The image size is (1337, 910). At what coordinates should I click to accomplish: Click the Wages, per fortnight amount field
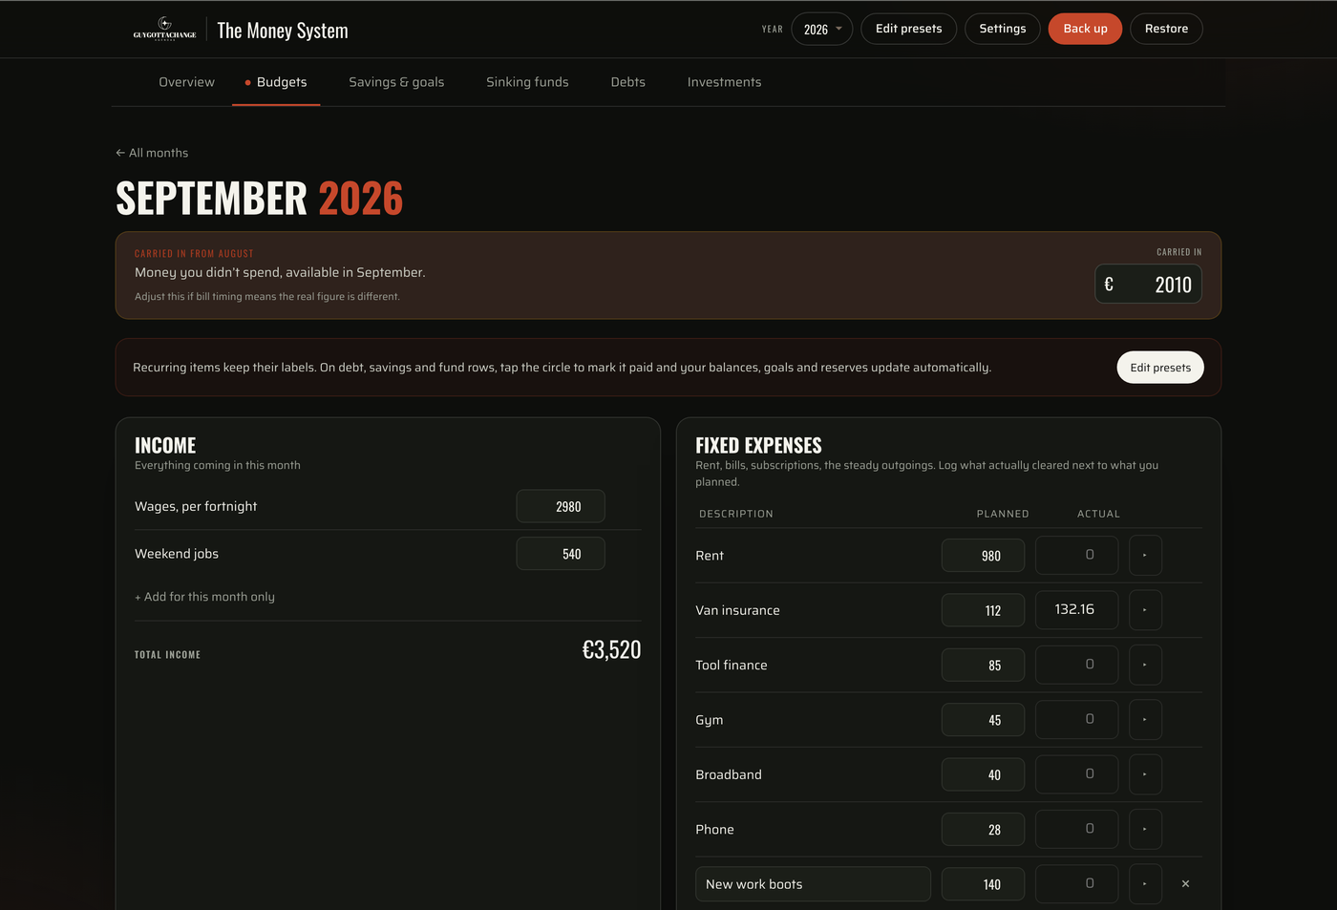[561, 506]
